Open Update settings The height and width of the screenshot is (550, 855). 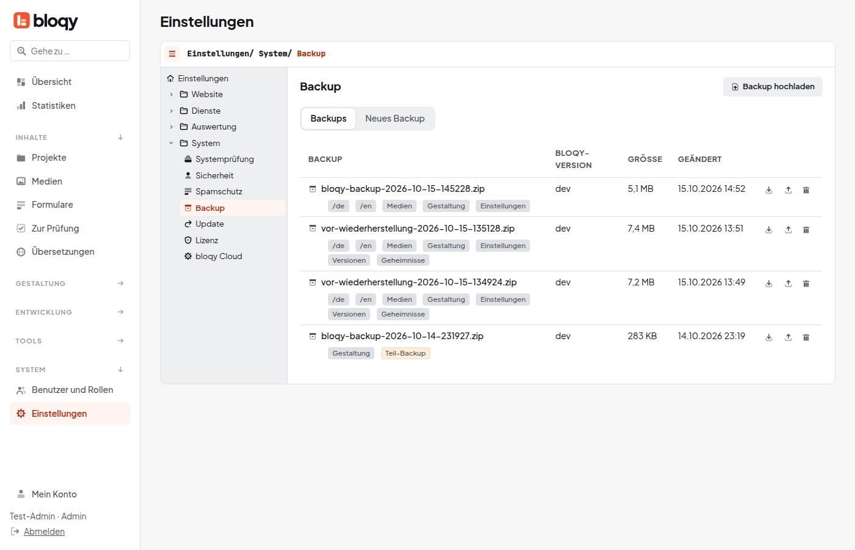[x=232, y=224]
